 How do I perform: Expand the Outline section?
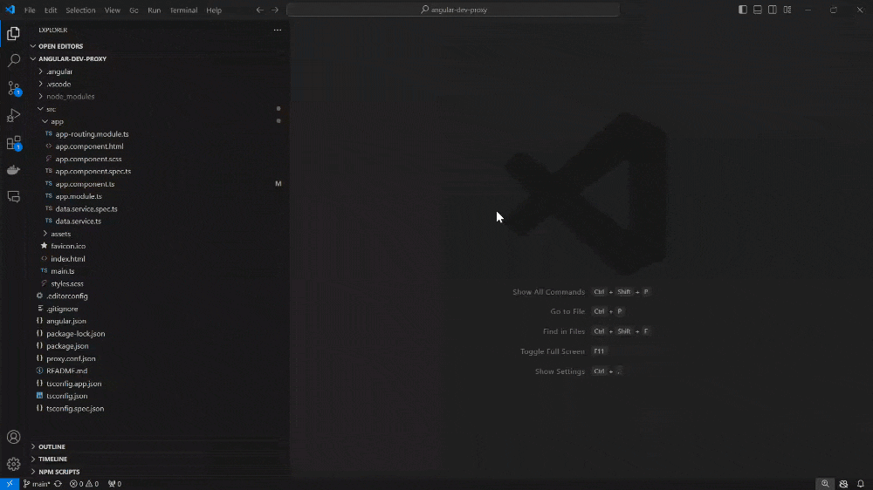coord(52,446)
